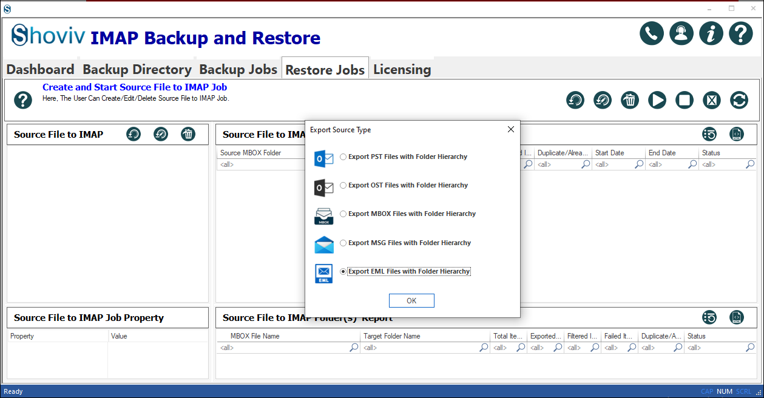The image size is (764, 398).
Task: Click the Value column header
Action: (158, 336)
